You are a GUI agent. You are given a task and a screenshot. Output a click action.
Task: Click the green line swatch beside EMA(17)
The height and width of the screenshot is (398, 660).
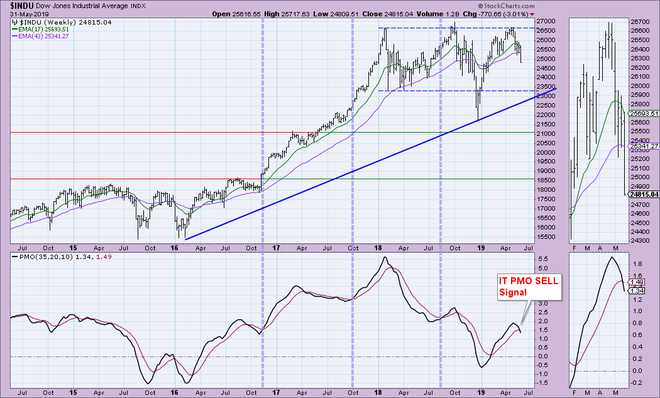point(14,30)
